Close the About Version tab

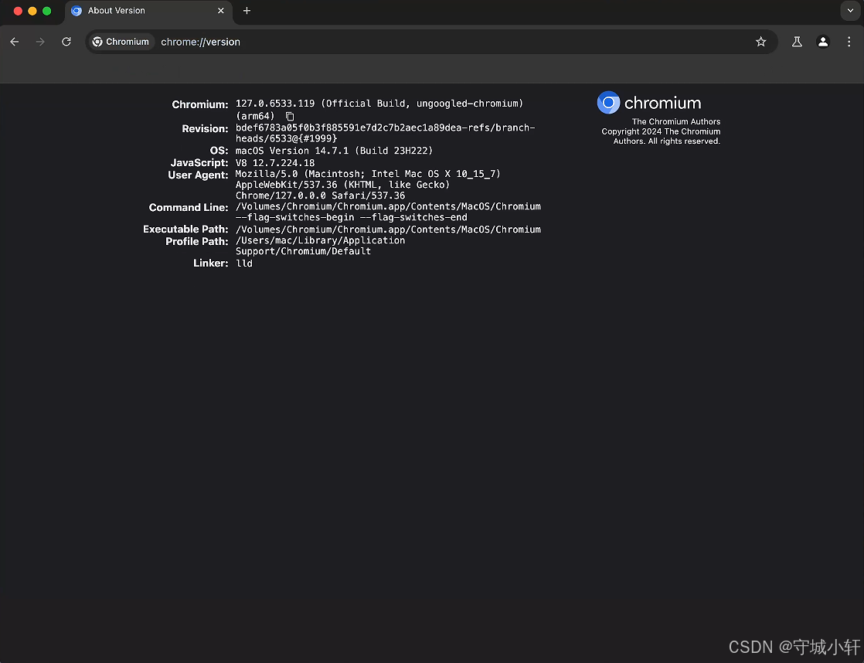tap(221, 12)
